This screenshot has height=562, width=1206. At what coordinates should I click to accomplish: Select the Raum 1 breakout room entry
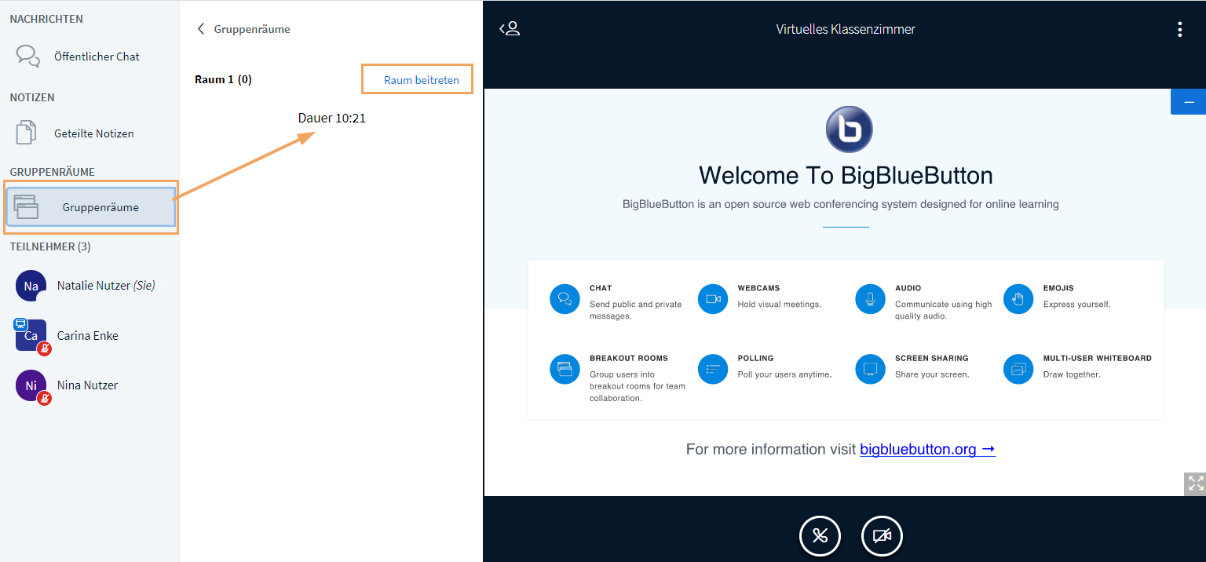223,79
